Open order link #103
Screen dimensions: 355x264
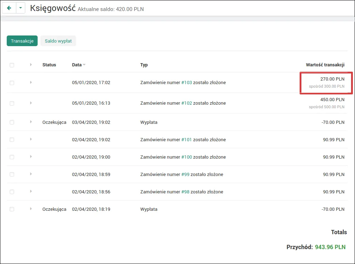click(x=187, y=83)
